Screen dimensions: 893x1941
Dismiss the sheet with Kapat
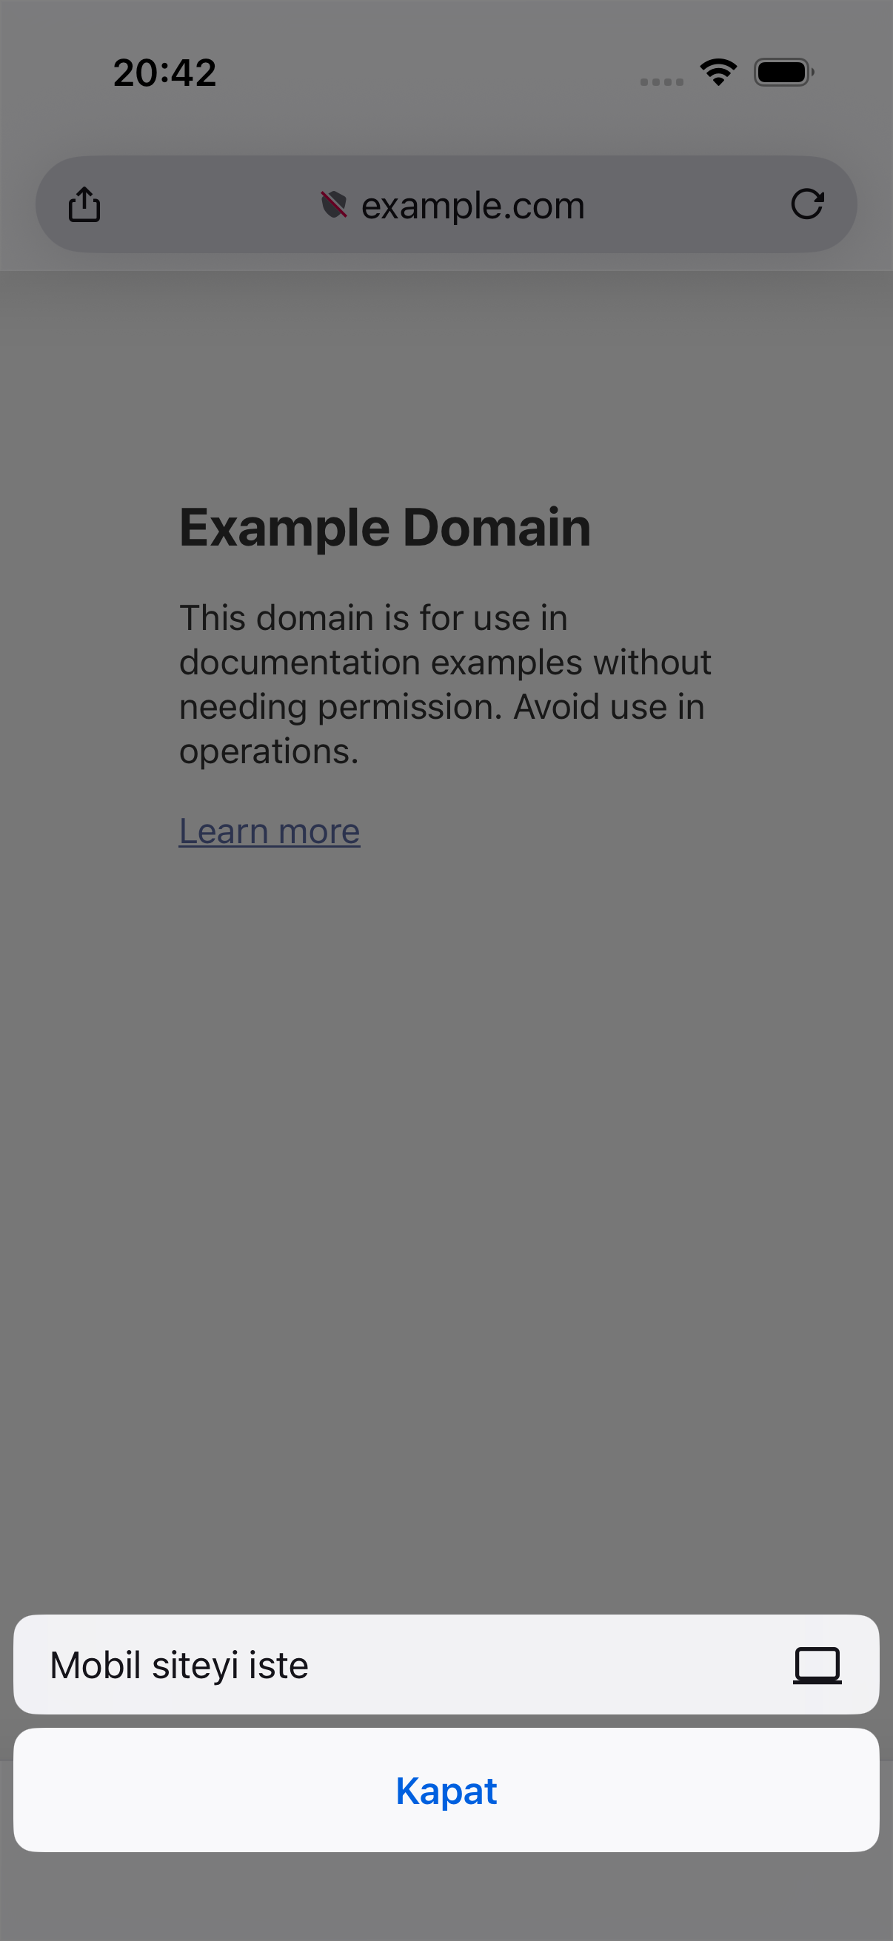(x=446, y=1790)
